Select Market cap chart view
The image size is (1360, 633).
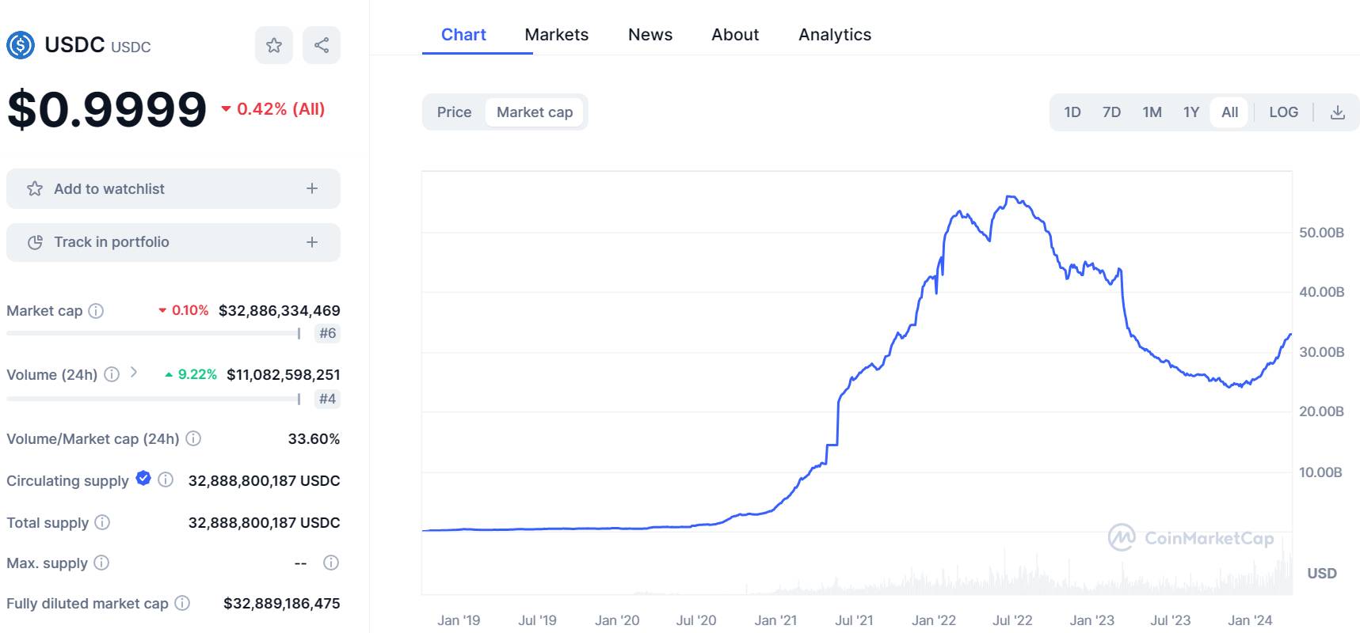coord(535,112)
